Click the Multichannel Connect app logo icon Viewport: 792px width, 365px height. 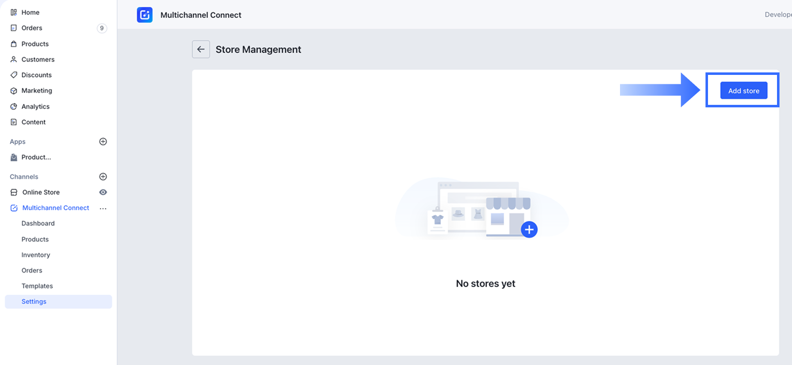pos(144,15)
